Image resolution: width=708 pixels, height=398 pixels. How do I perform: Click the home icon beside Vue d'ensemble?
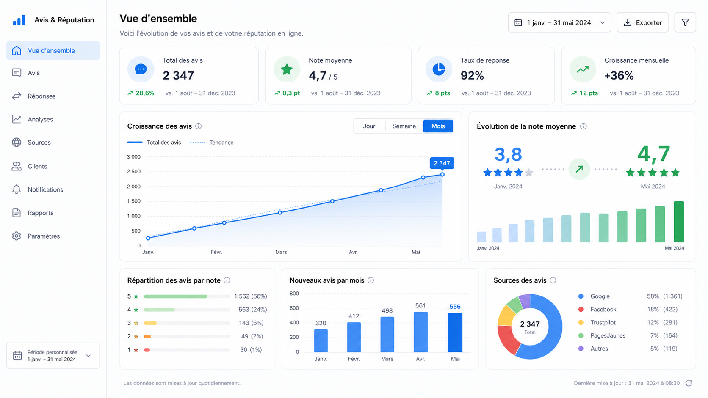coord(17,50)
